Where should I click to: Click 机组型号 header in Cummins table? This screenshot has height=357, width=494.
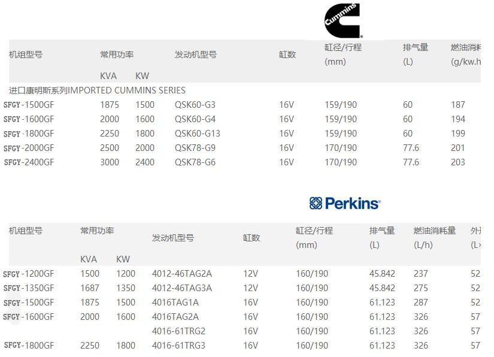[x=26, y=55]
